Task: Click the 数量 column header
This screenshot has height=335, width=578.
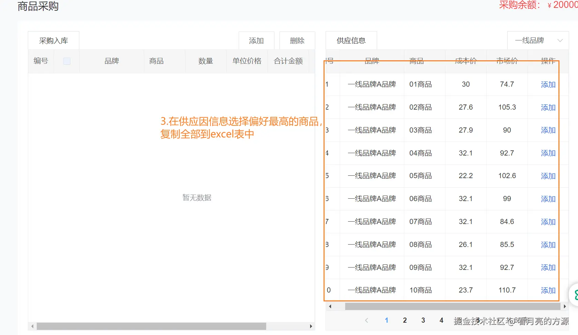Action: [206, 61]
